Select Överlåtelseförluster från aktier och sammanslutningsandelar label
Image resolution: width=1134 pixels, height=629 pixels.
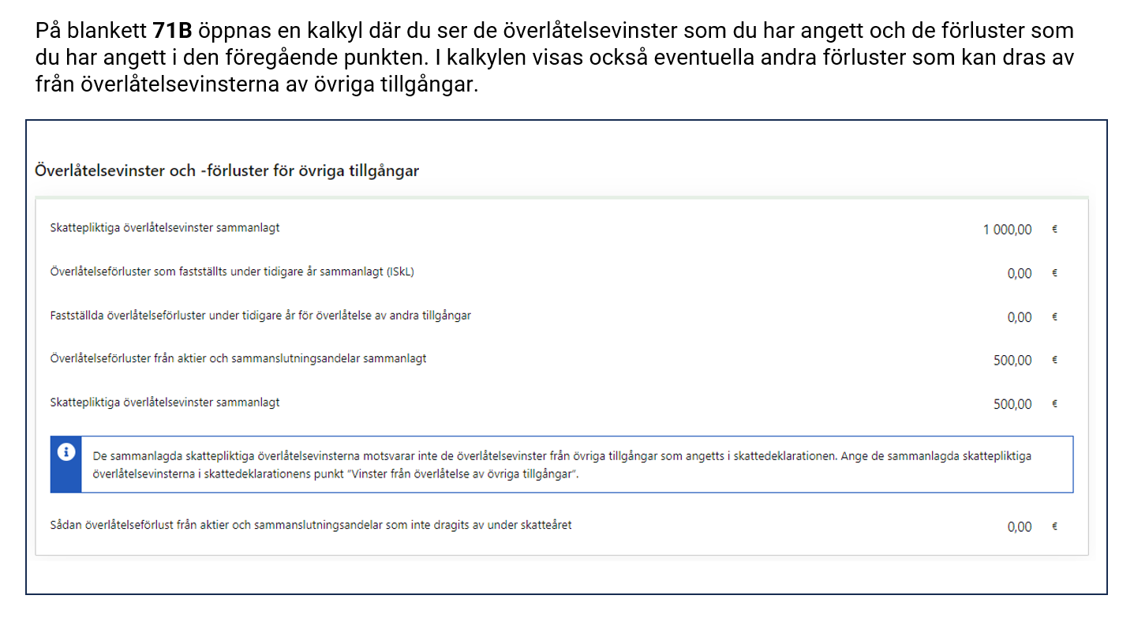click(238, 359)
